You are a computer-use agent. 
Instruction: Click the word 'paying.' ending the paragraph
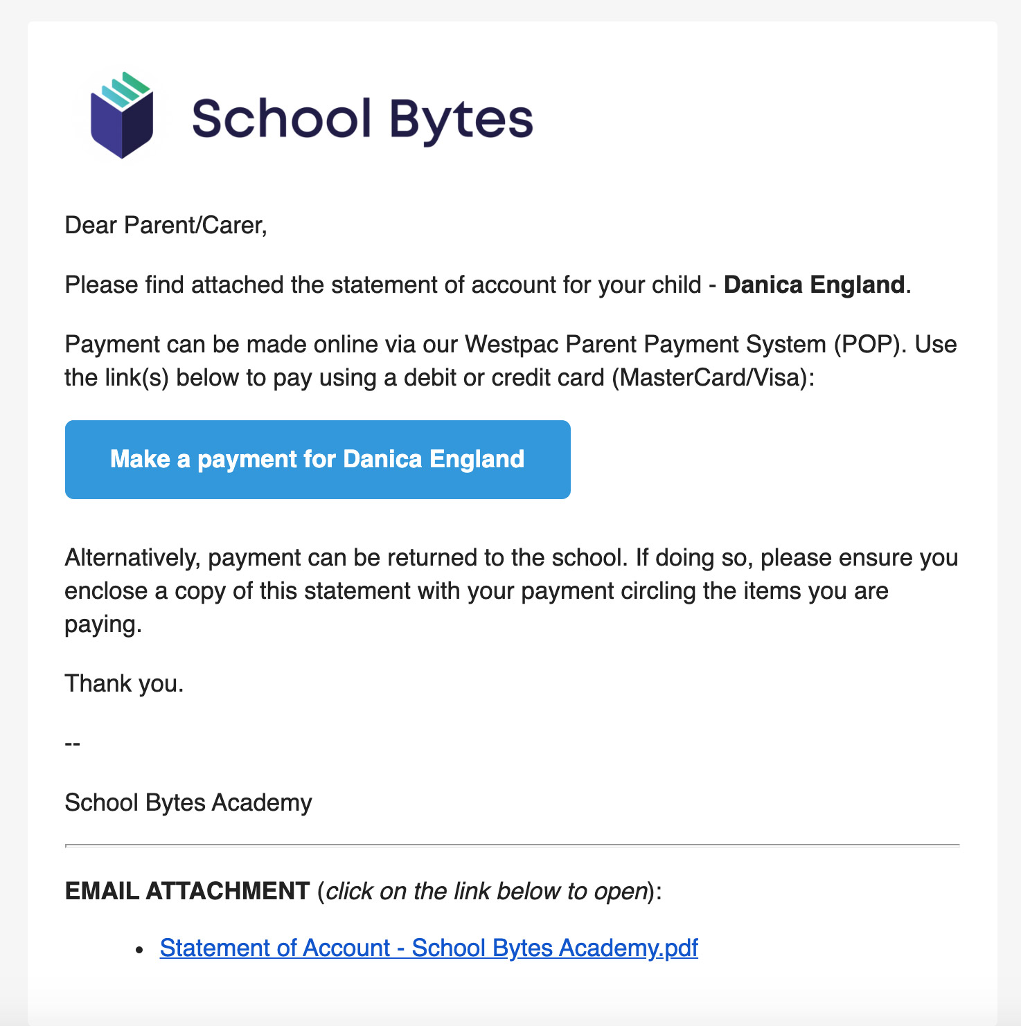click(x=103, y=625)
